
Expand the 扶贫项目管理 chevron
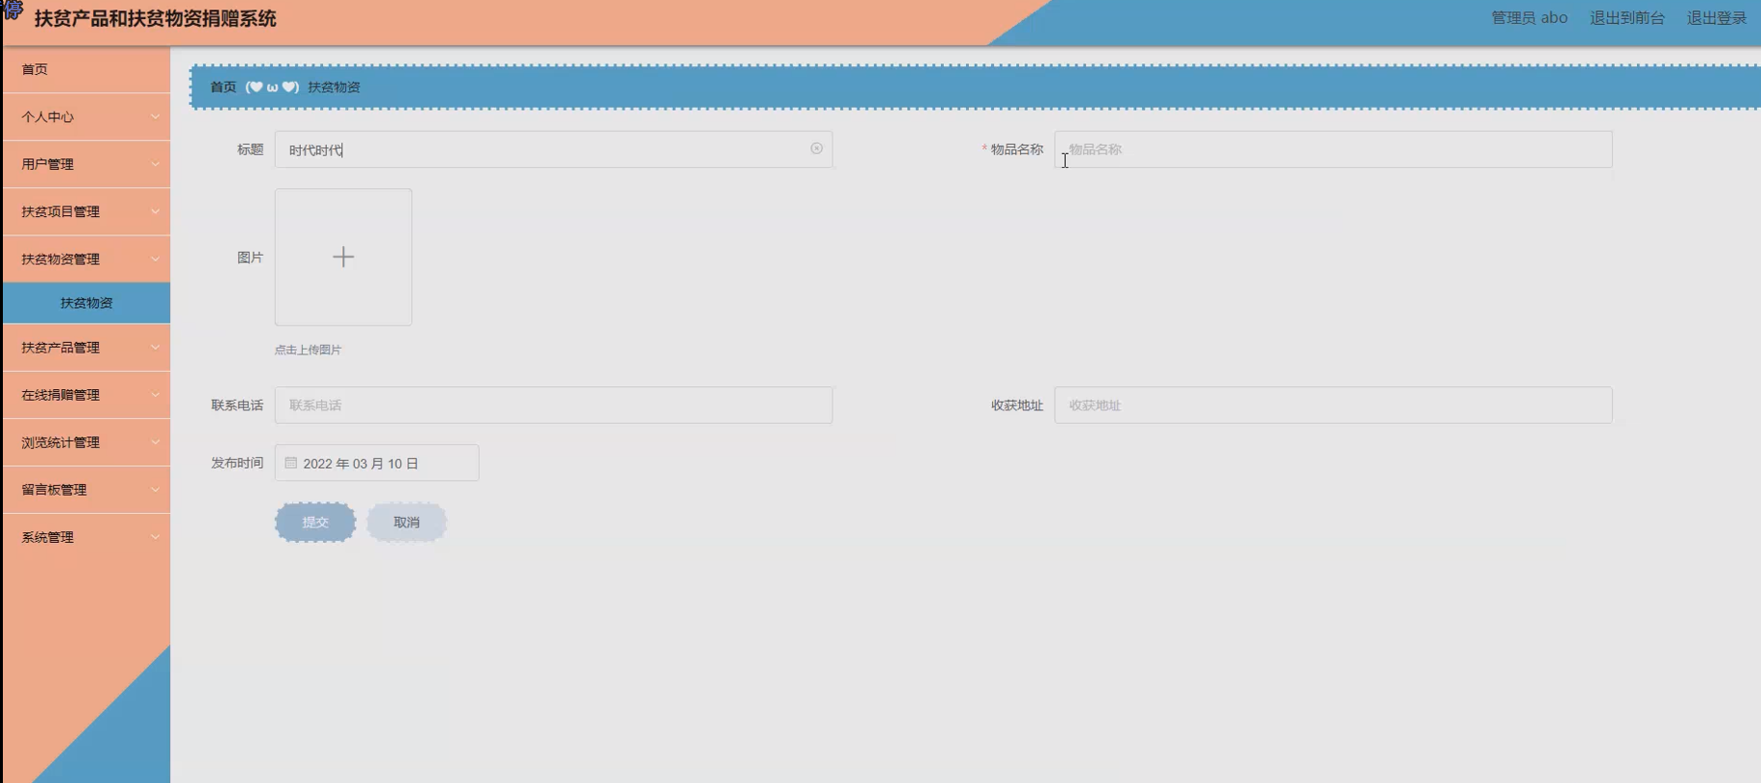point(155,211)
